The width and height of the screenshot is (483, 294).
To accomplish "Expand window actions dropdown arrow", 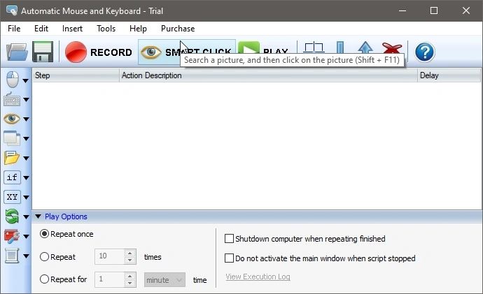I will pyautogui.click(x=26, y=139).
